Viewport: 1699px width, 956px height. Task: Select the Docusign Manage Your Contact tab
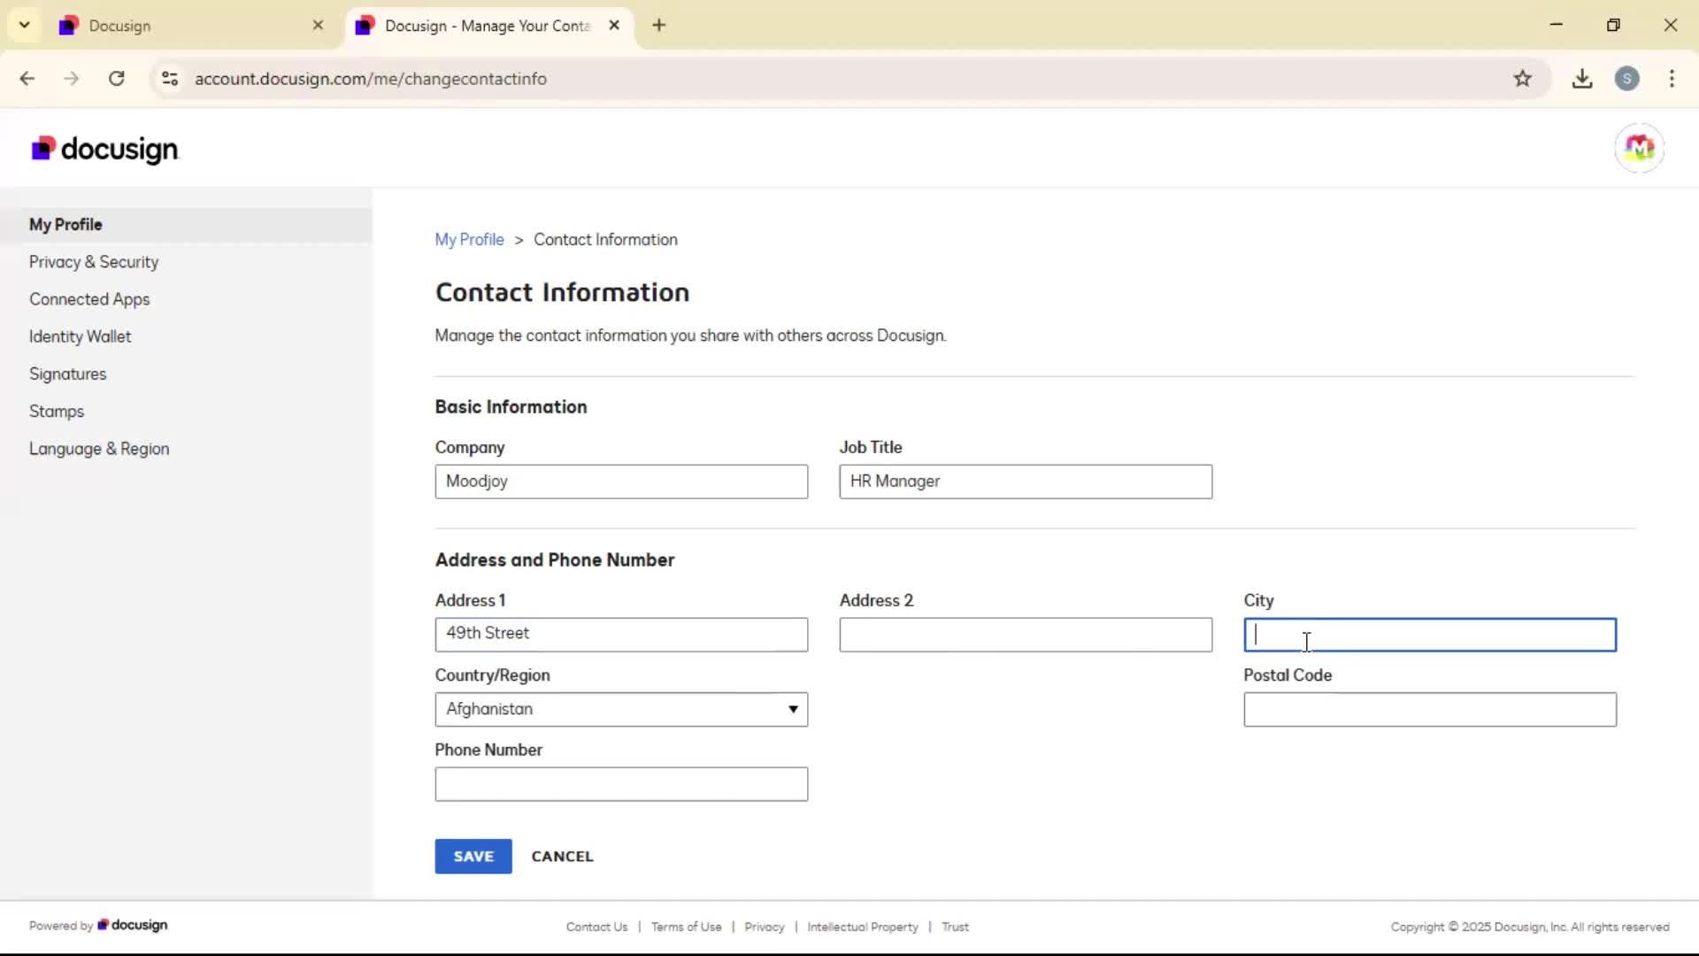488,26
